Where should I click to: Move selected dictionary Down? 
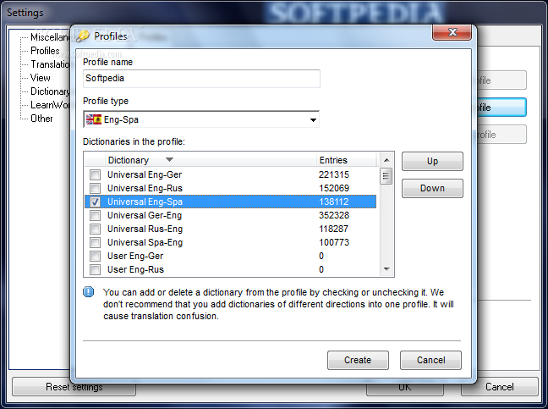tap(432, 188)
